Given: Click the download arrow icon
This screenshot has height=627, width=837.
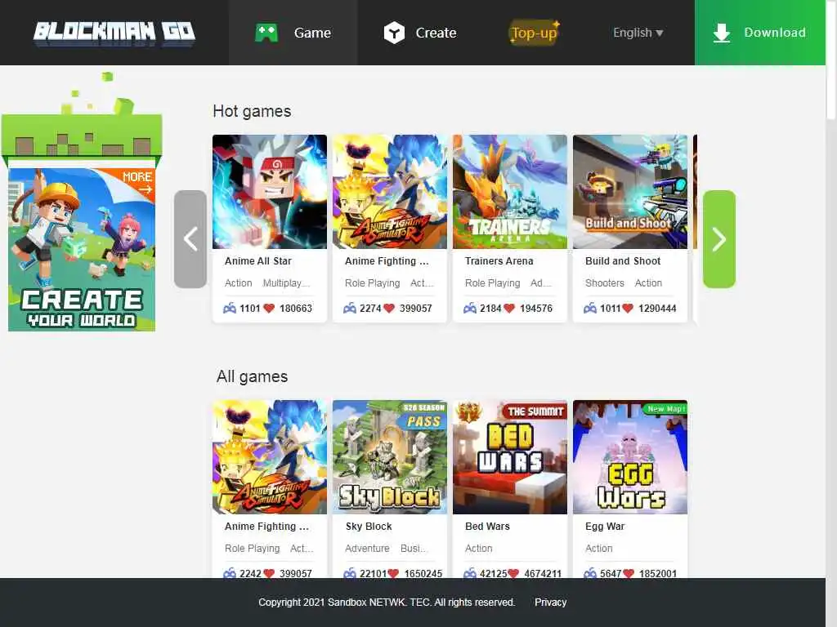Looking at the screenshot, I should pyautogui.click(x=722, y=33).
